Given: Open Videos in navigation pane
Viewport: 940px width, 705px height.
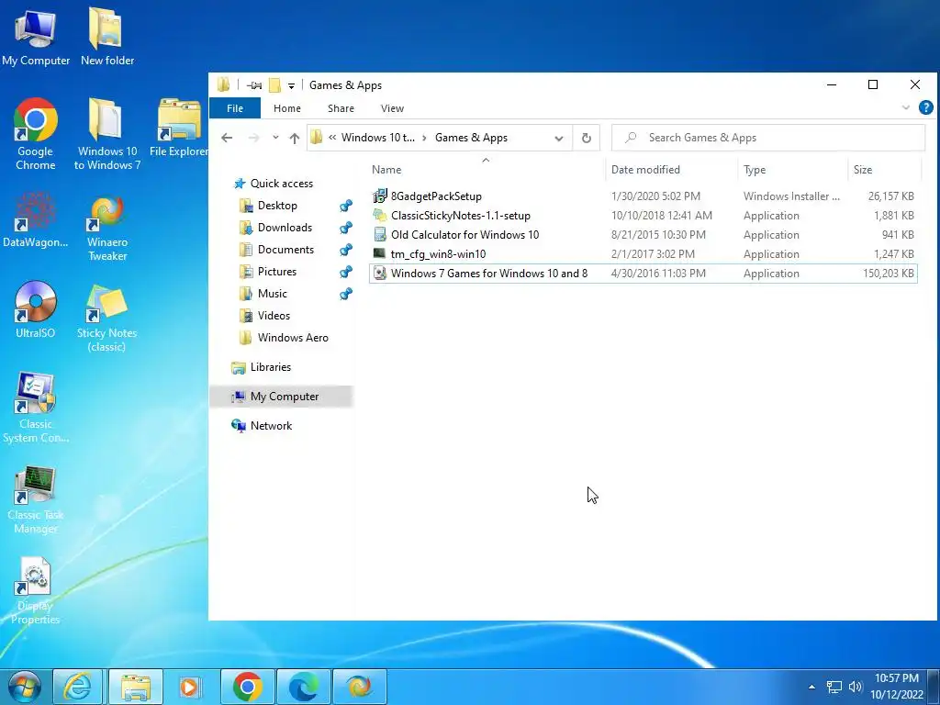Looking at the screenshot, I should pyautogui.click(x=274, y=316).
